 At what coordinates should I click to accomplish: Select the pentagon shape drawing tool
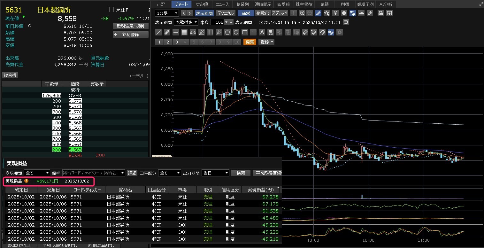click(x=227, y=32)
